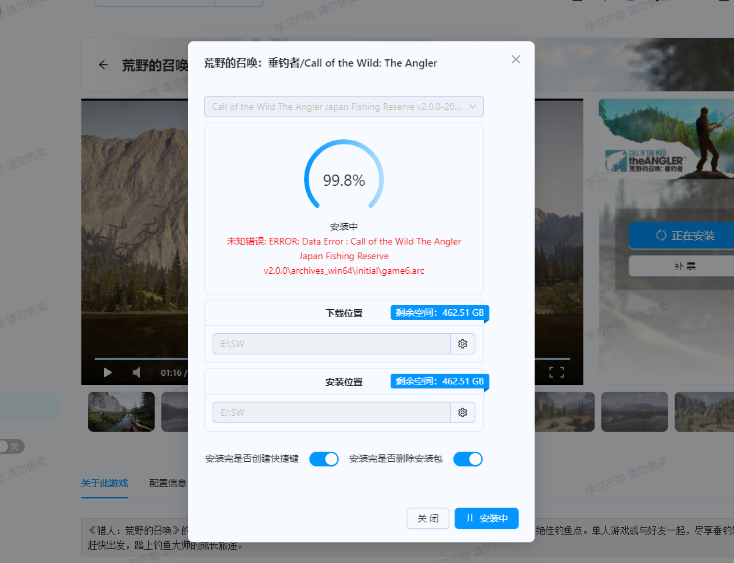Toggle delete installer package after install

467,459
